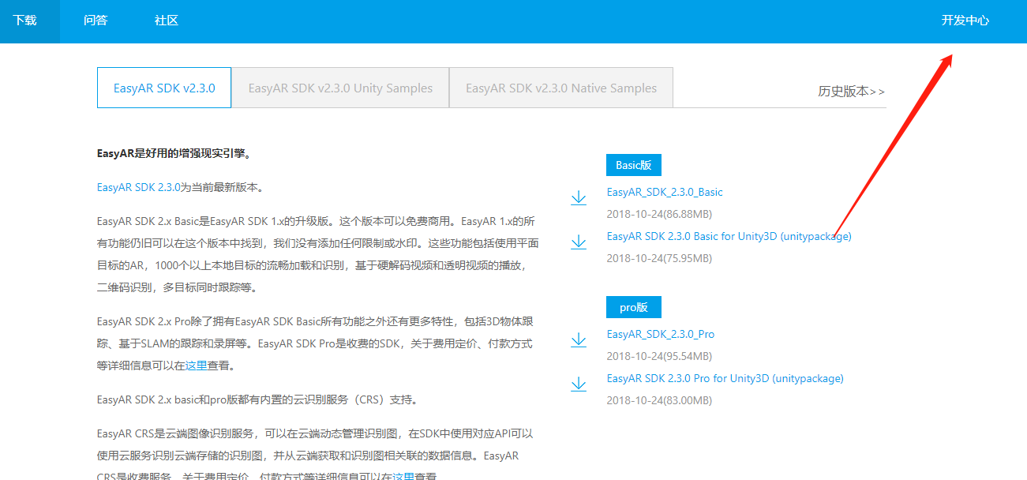Open the 下载 nav menu item

coord(24,21)
